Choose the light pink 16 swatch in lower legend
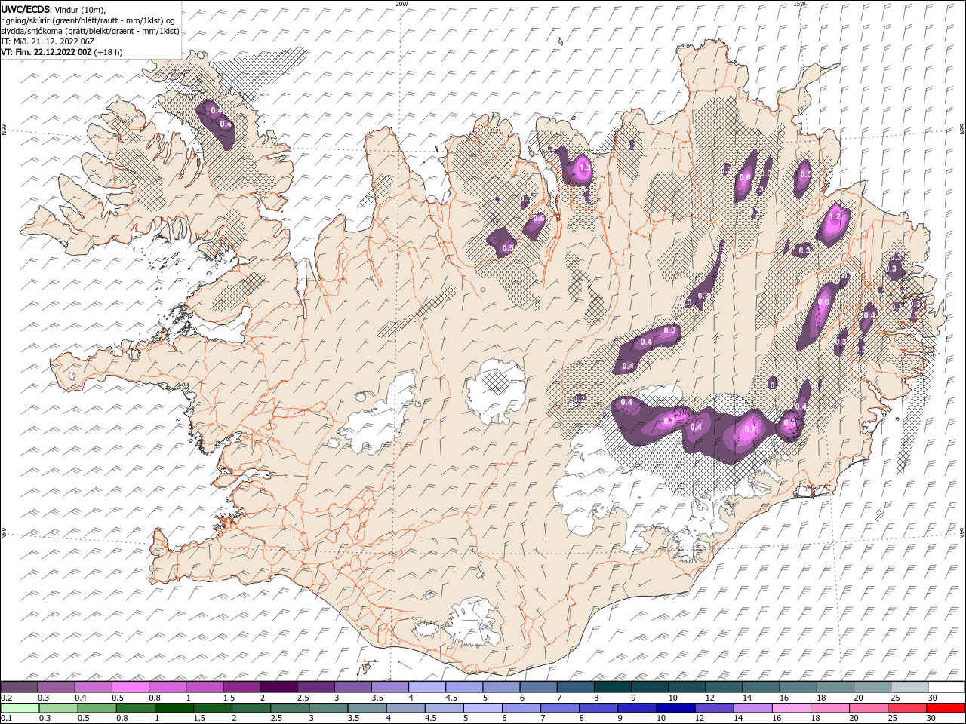This screenshot has height=724, width=966. [x=791, y=708]
